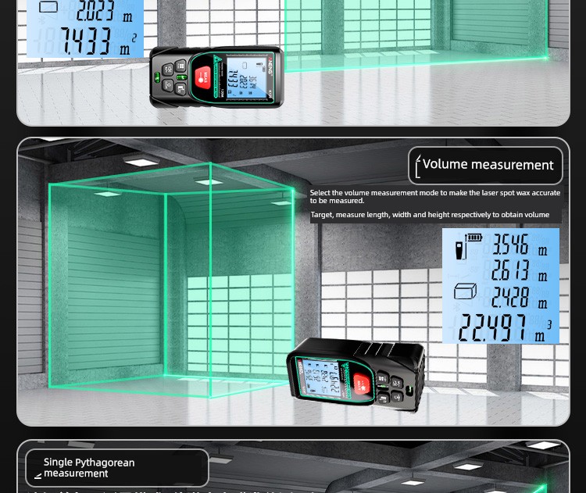Click the line 'Target, measure length, width and height'
Screen dimensions: 586x493
(430, 215)
